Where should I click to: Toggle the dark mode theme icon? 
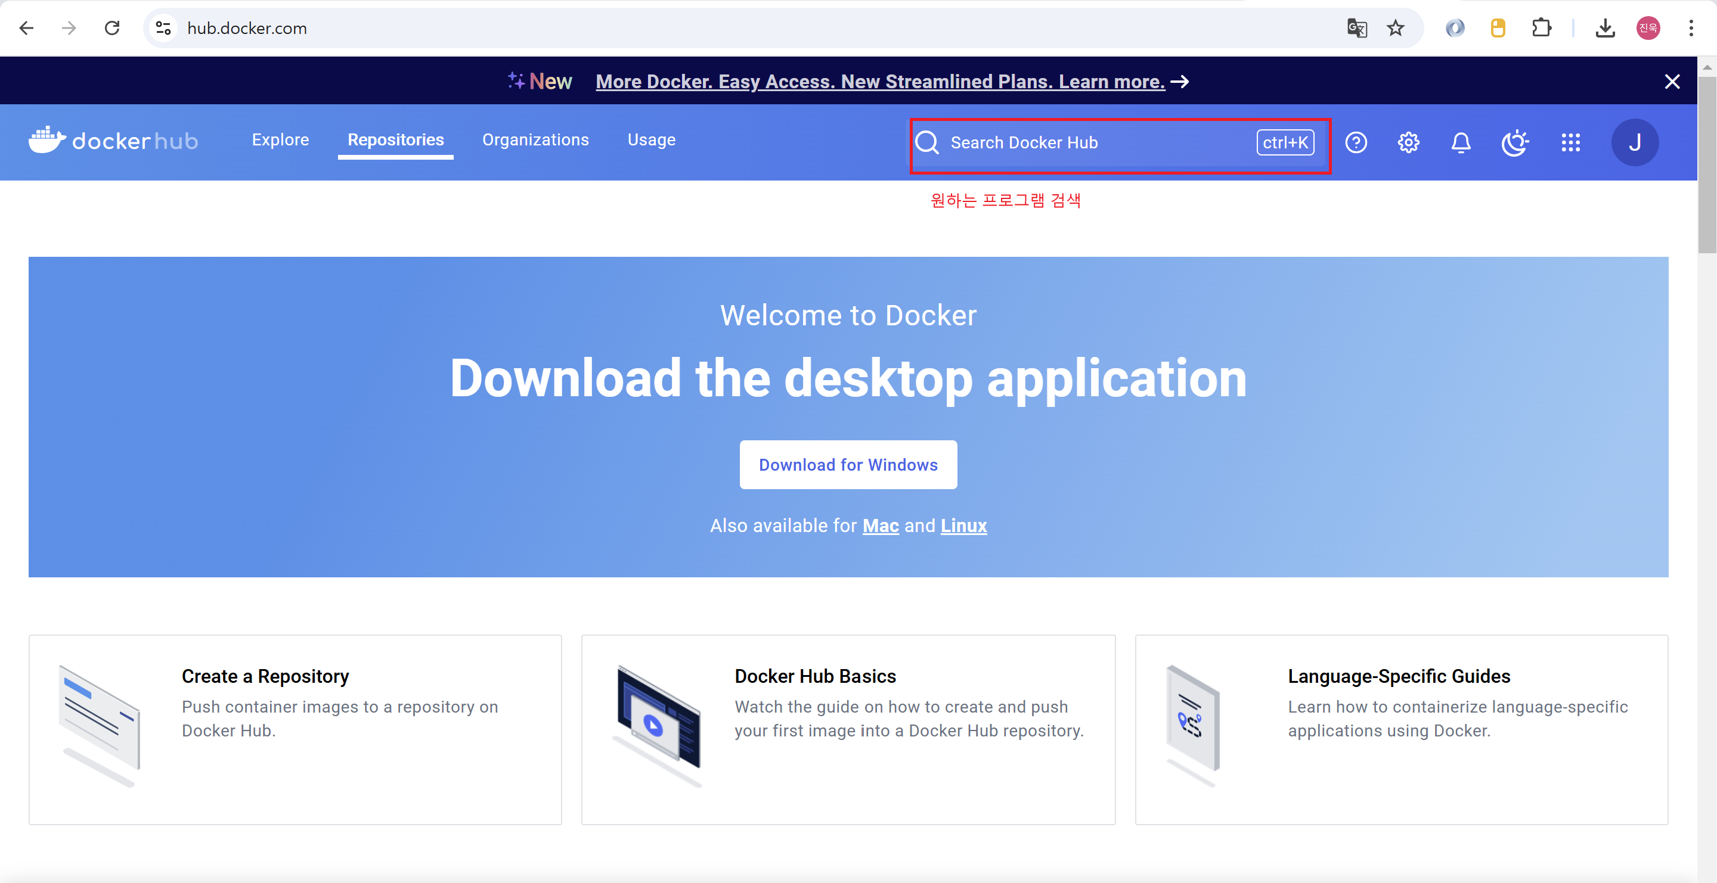[1514, 142]
